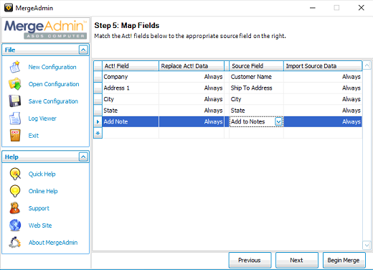
Task: Click the Replace Act! Data column header
Action: (x=192, y=66)
